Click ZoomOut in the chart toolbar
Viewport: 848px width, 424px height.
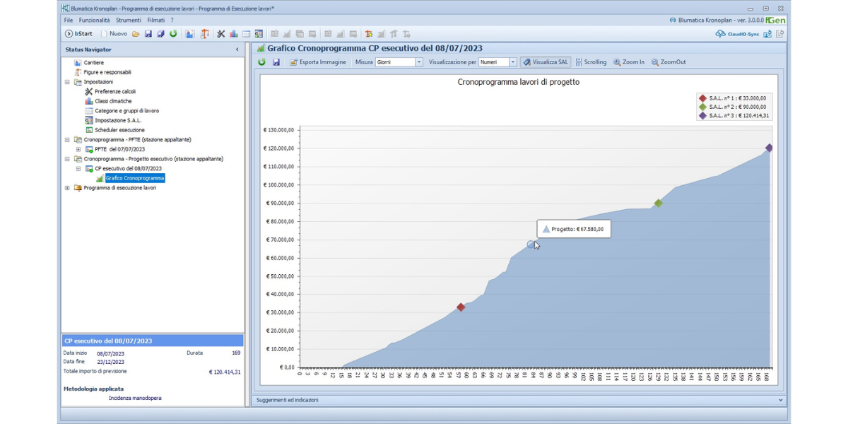(669, 62)
